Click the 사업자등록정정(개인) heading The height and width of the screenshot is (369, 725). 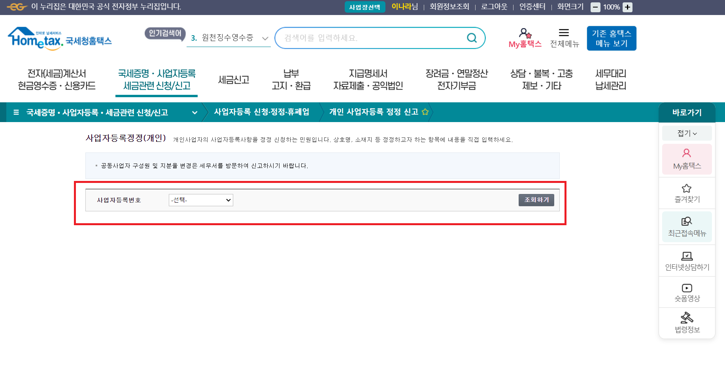pyautogui.click(x=126, y=138)
